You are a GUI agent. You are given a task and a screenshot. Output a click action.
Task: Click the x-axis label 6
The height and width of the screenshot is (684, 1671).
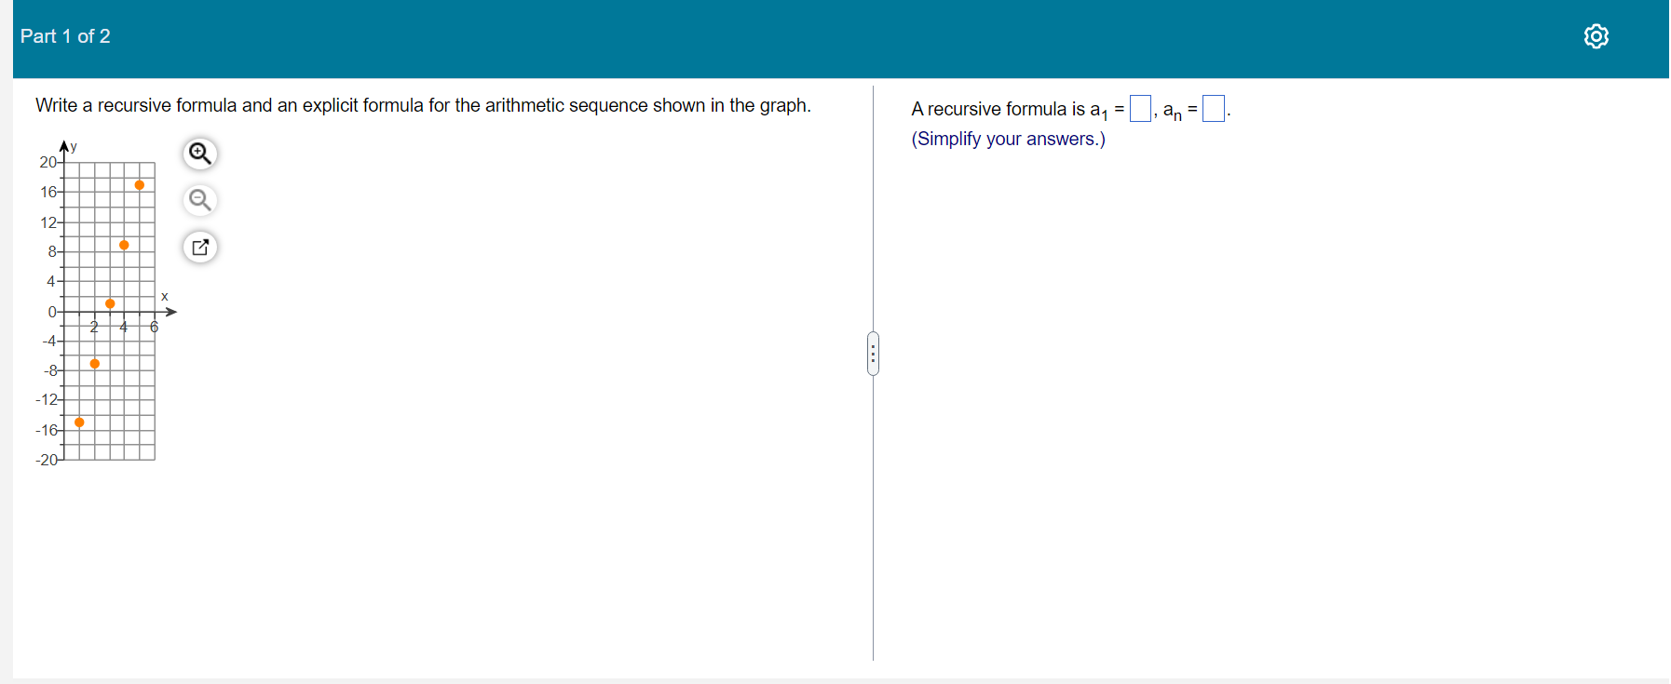pos(155,327)
